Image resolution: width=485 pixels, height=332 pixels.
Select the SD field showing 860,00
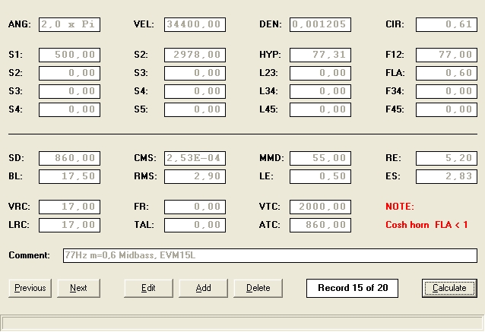69,158
